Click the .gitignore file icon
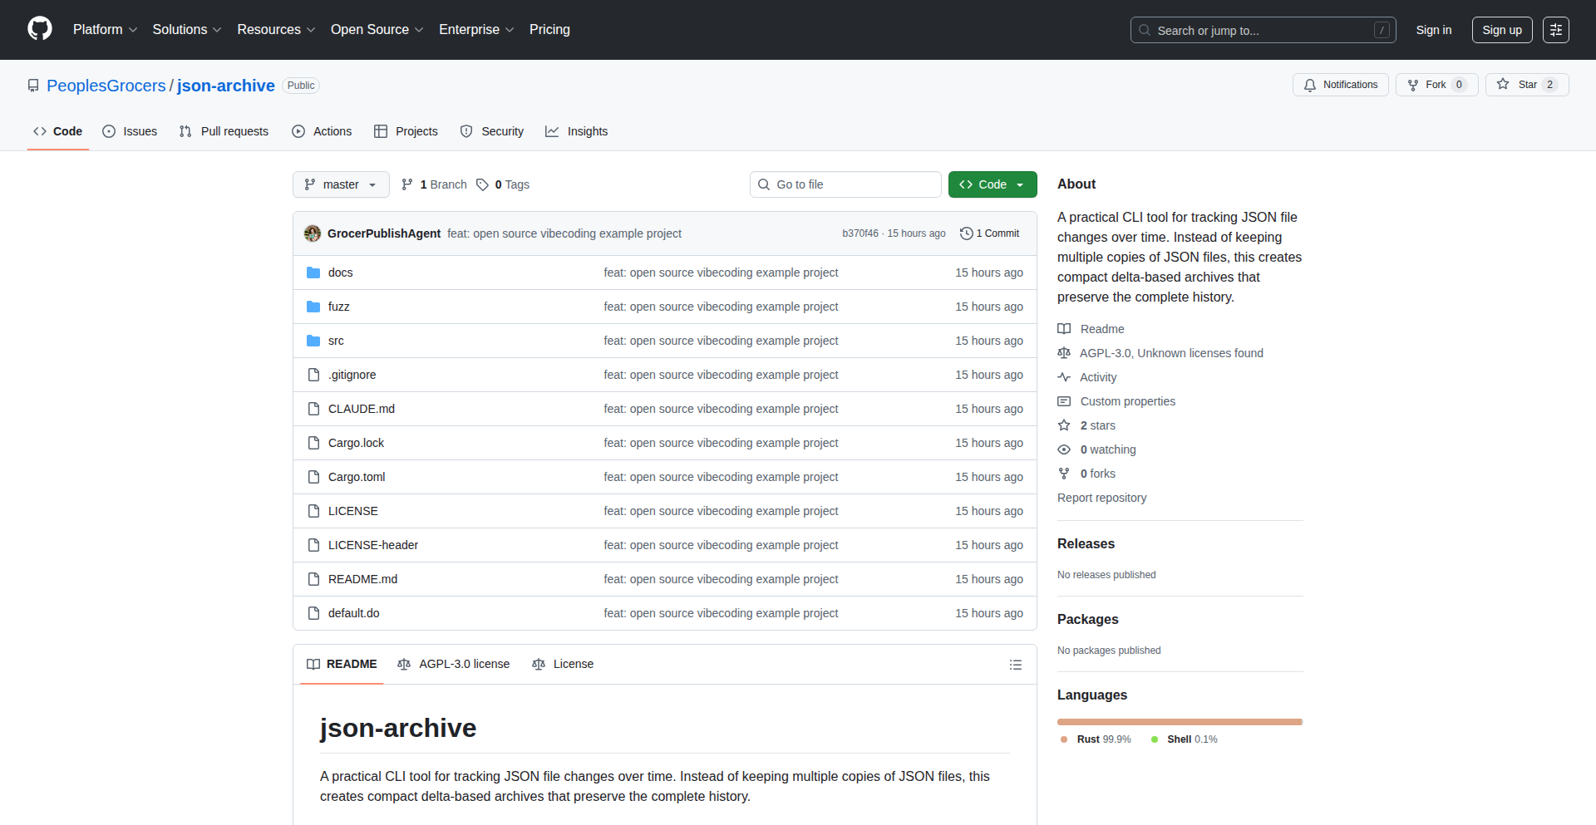1596x825 pixels. (x=313, y=375)
